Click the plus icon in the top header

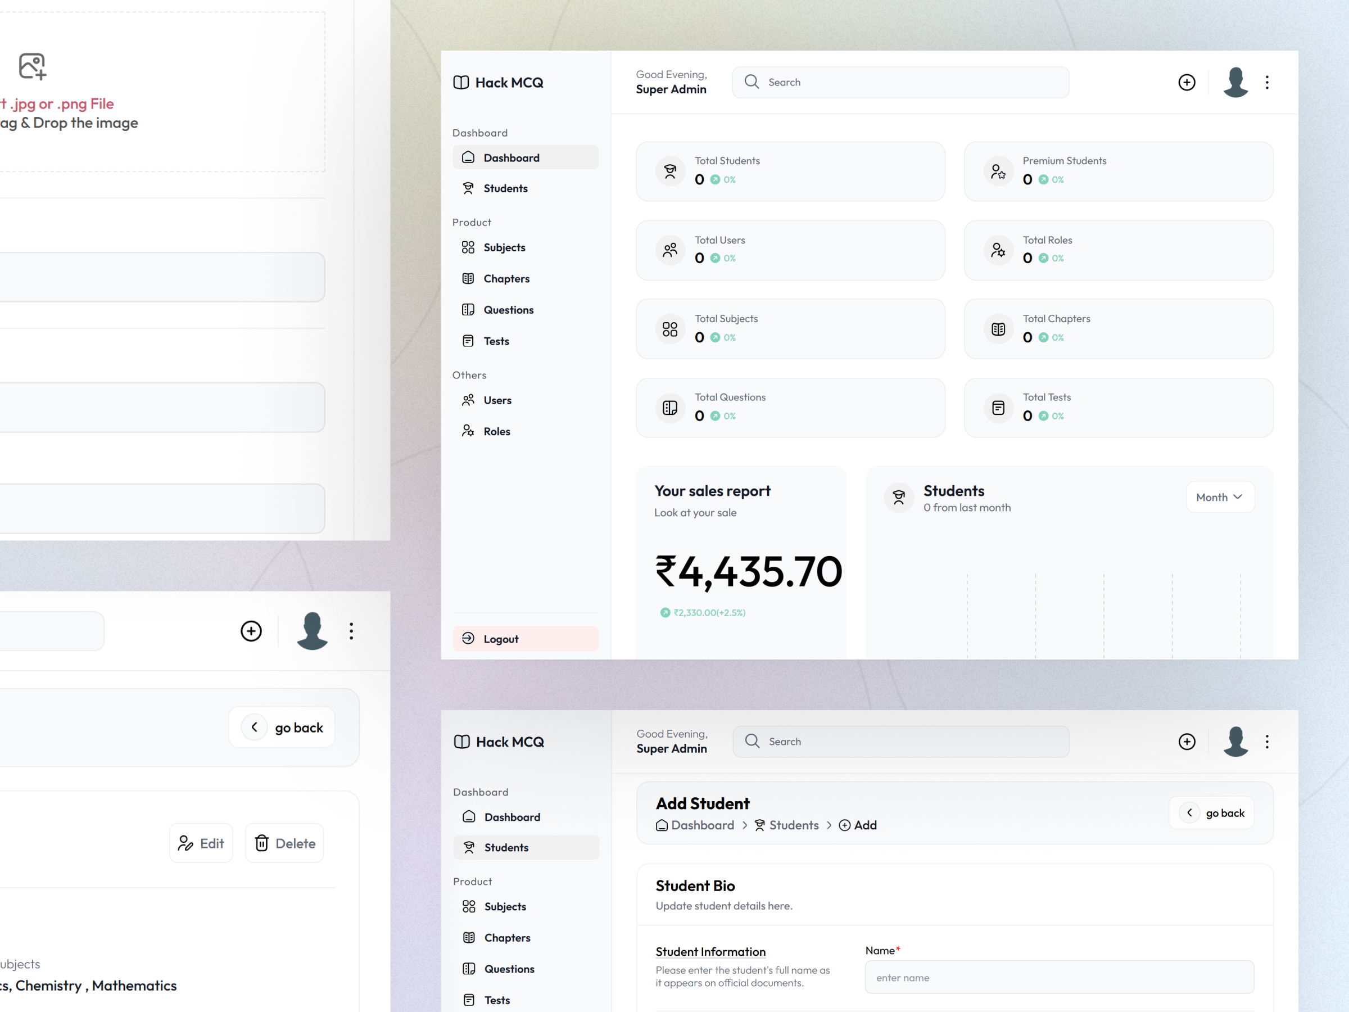coord(1187,82)
